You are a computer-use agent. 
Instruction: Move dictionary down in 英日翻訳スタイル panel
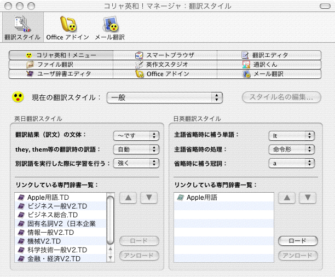(149, 198)
